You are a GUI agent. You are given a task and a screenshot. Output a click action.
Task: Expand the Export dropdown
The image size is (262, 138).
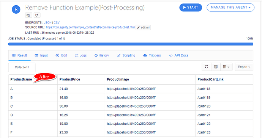pyautogui.click(x=244, y=67)
